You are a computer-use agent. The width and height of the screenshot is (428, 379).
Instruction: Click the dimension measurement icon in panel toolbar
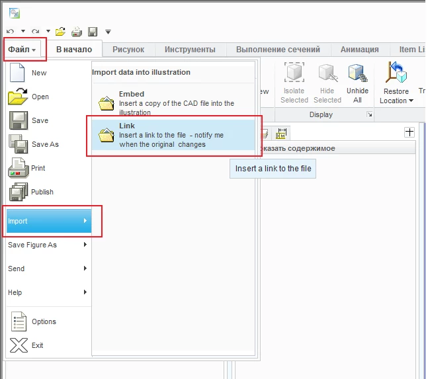pos(281,134)
